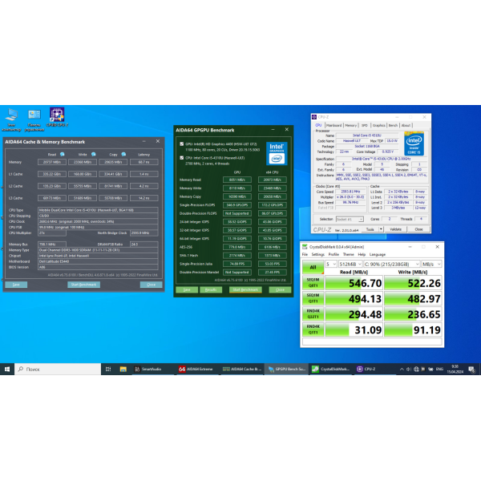Switch the ENG input language indicator
This screenshot has height=481, width=481.
[x=439, y=369]
